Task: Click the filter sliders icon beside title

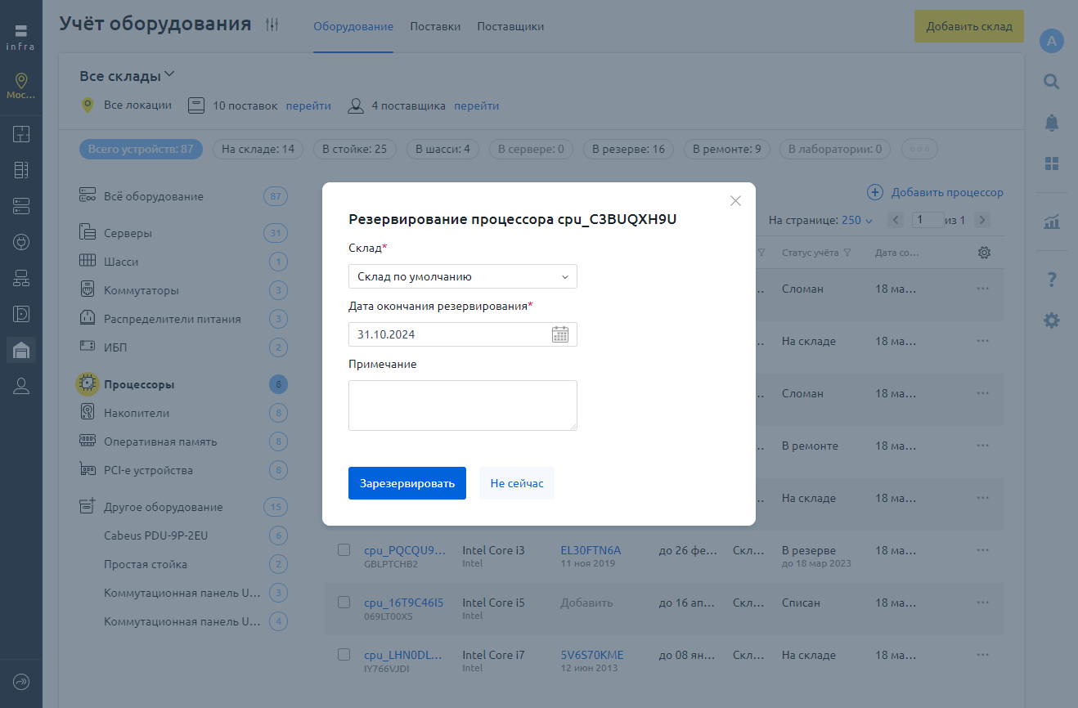Action: point(272,25)
